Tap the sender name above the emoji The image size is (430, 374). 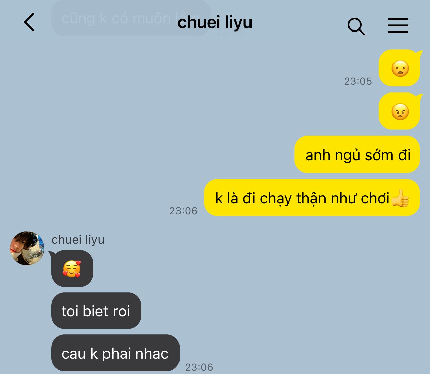78,240
